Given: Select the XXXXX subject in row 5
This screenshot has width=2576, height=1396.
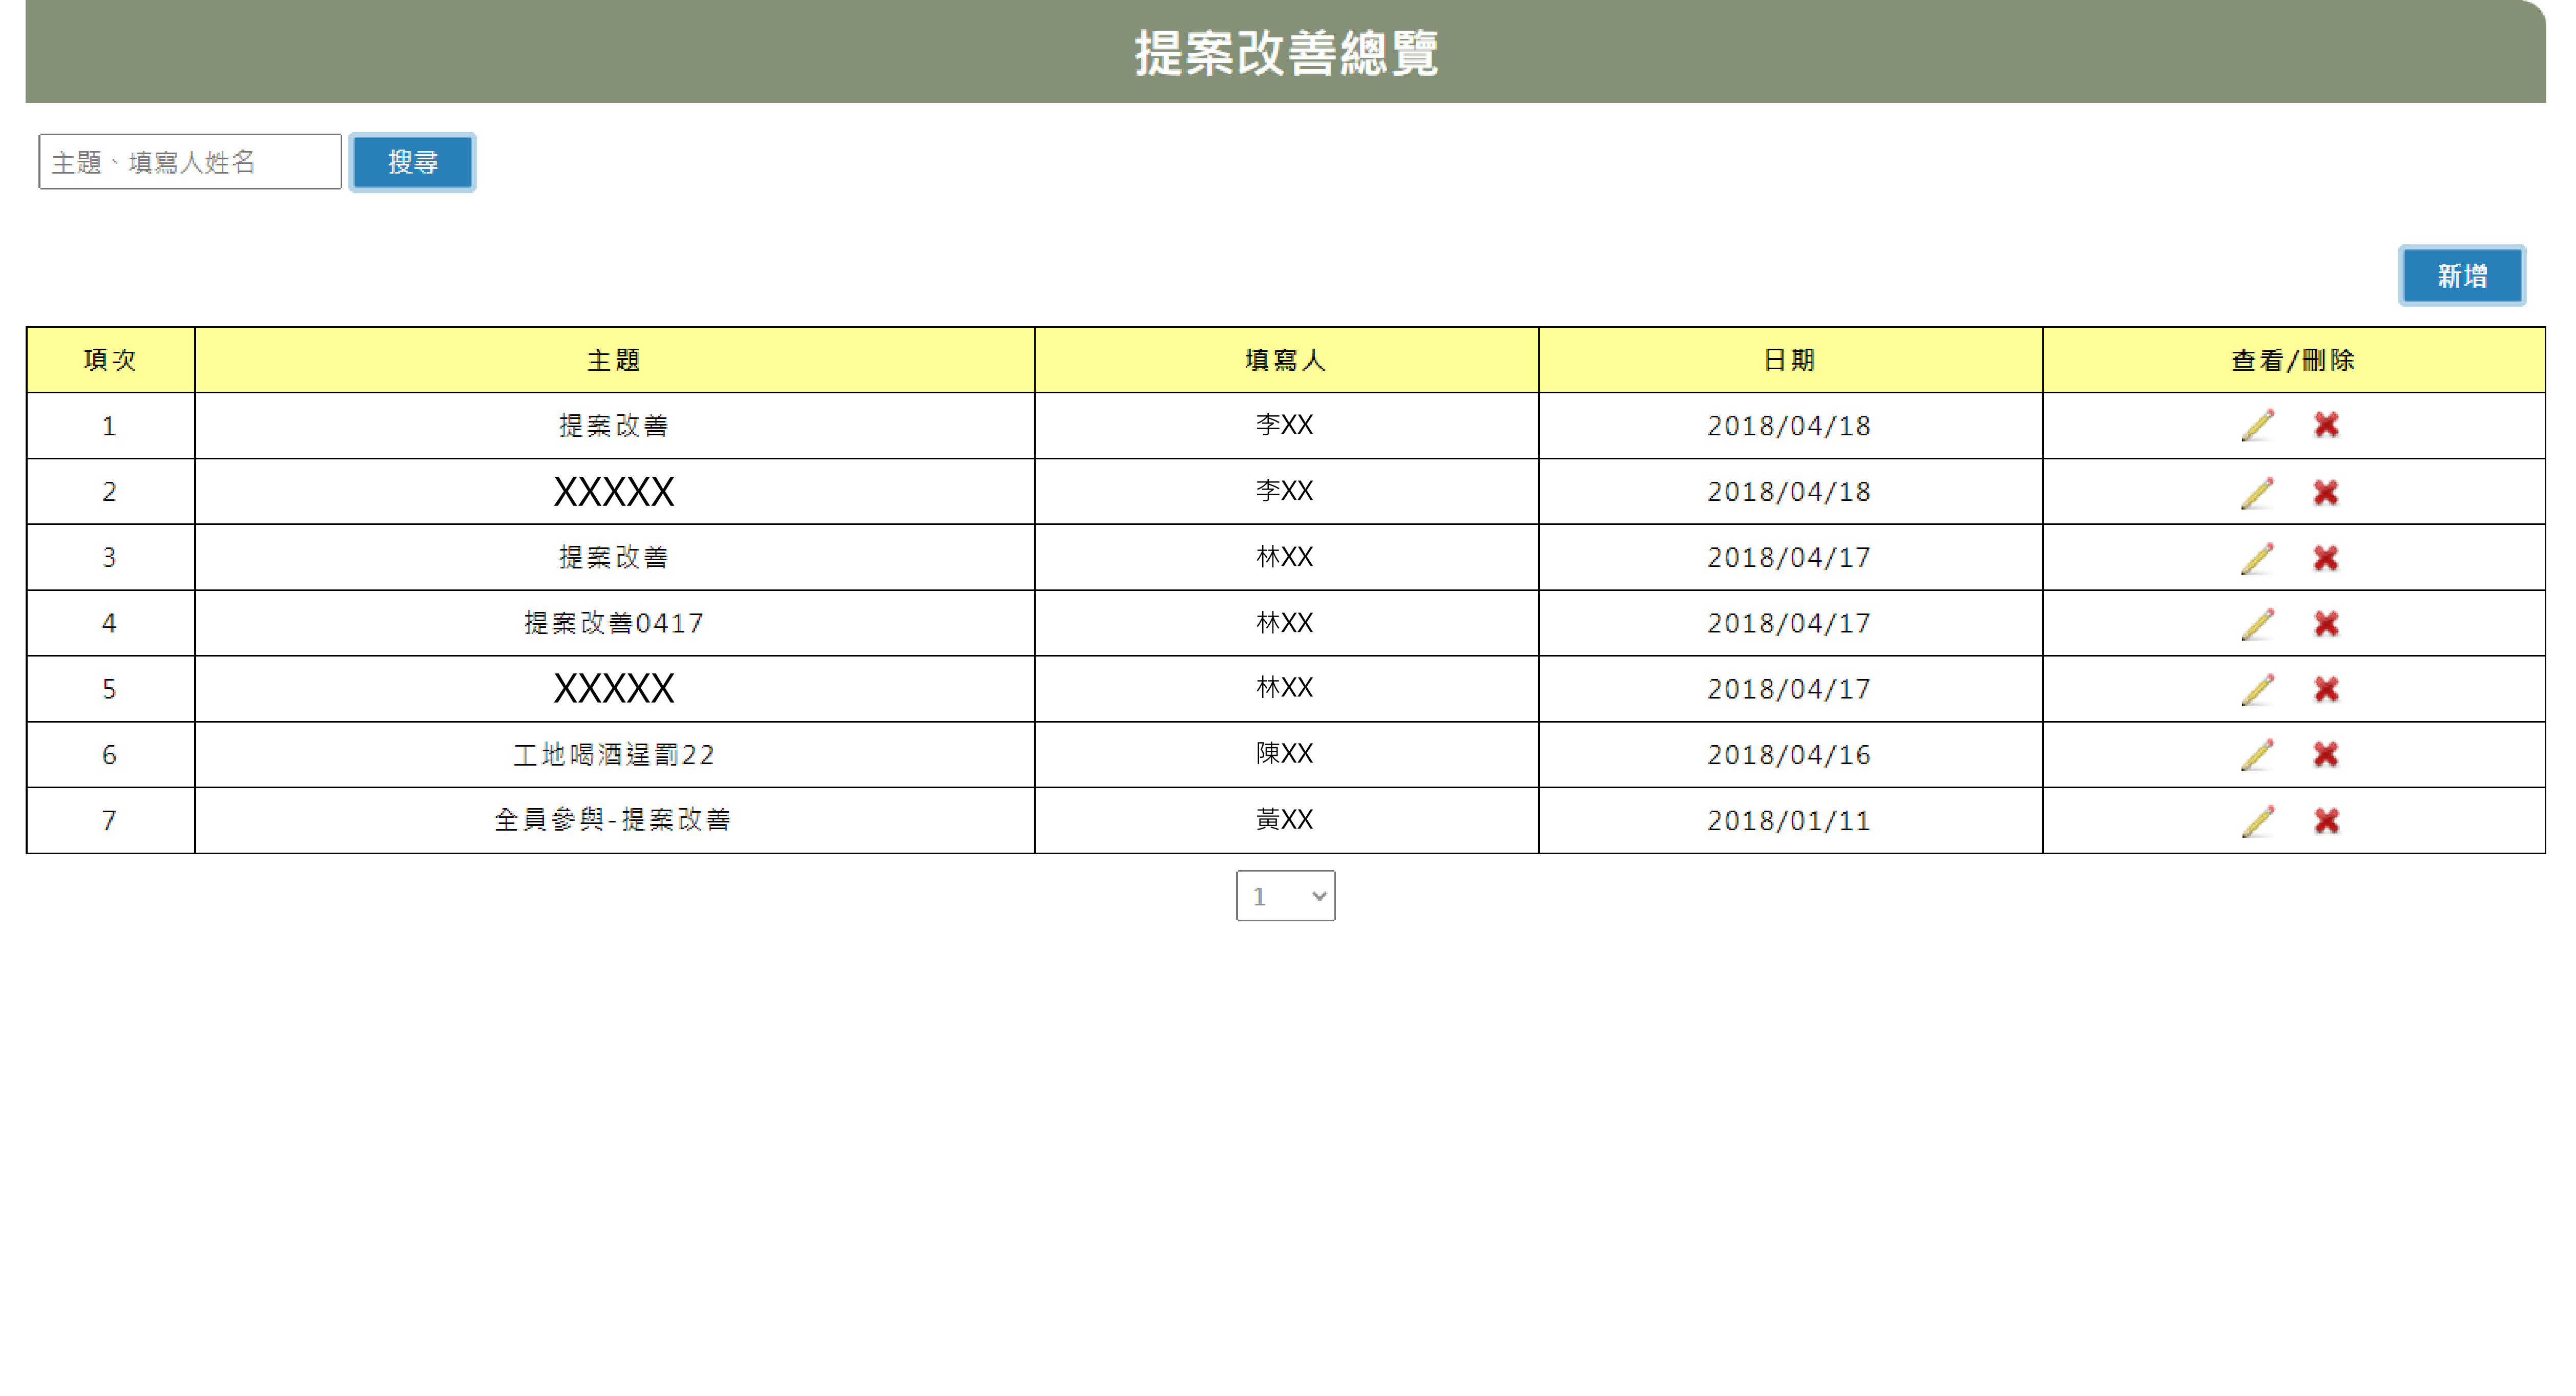Looking at the screenshot, I should point(614,689).
